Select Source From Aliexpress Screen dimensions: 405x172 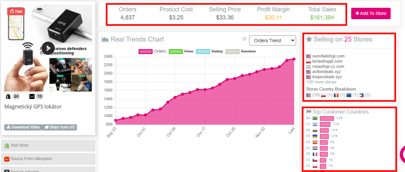48,159
